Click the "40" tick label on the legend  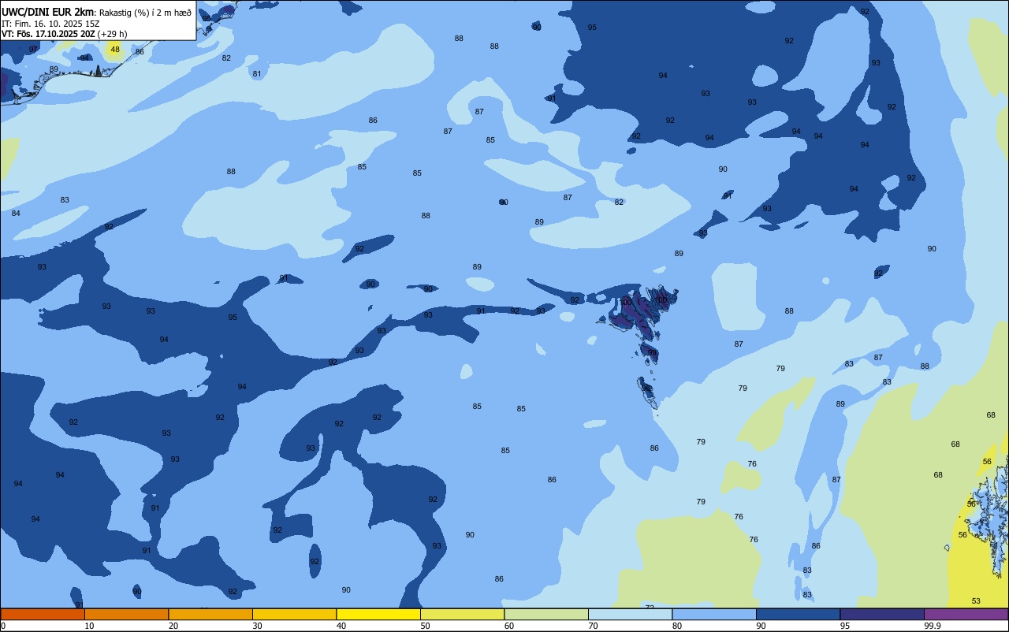(341, 626)
